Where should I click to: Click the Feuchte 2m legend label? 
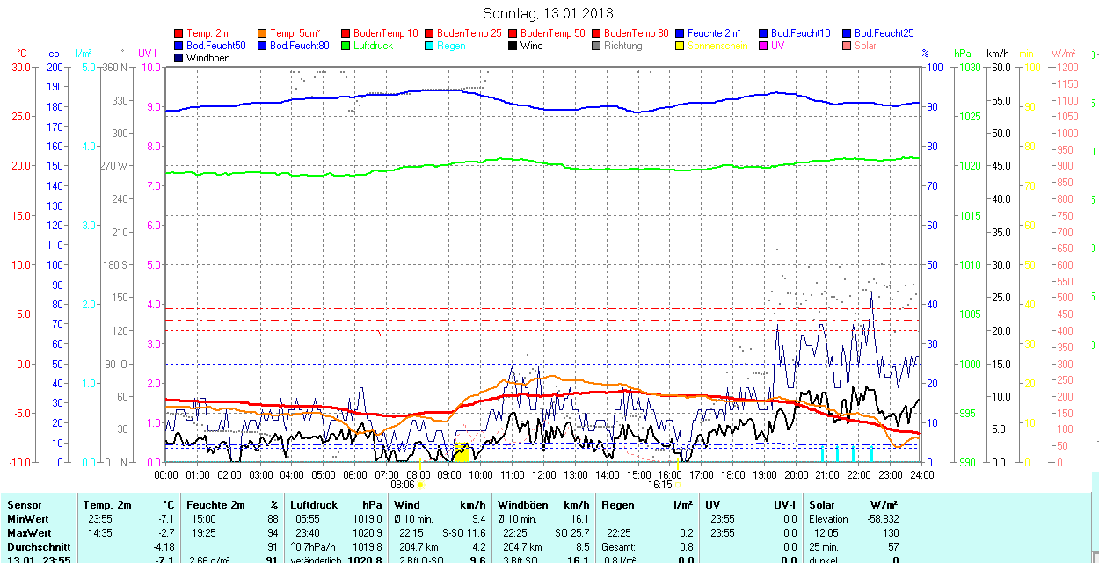click(x=714, y=33)
